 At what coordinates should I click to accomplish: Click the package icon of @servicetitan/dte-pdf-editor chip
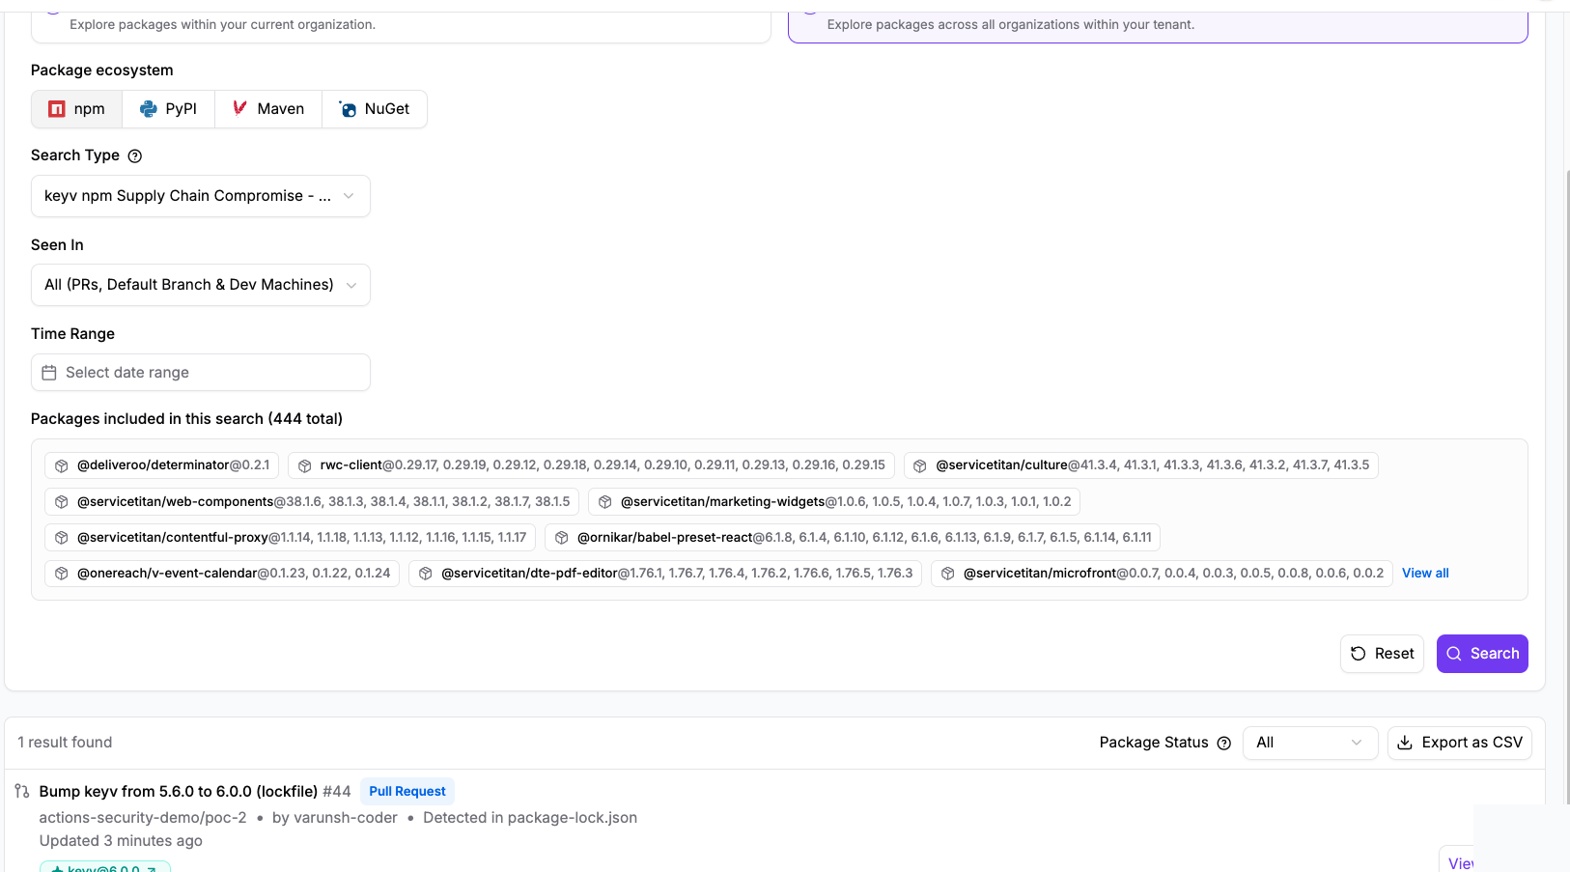pos(426,574)
